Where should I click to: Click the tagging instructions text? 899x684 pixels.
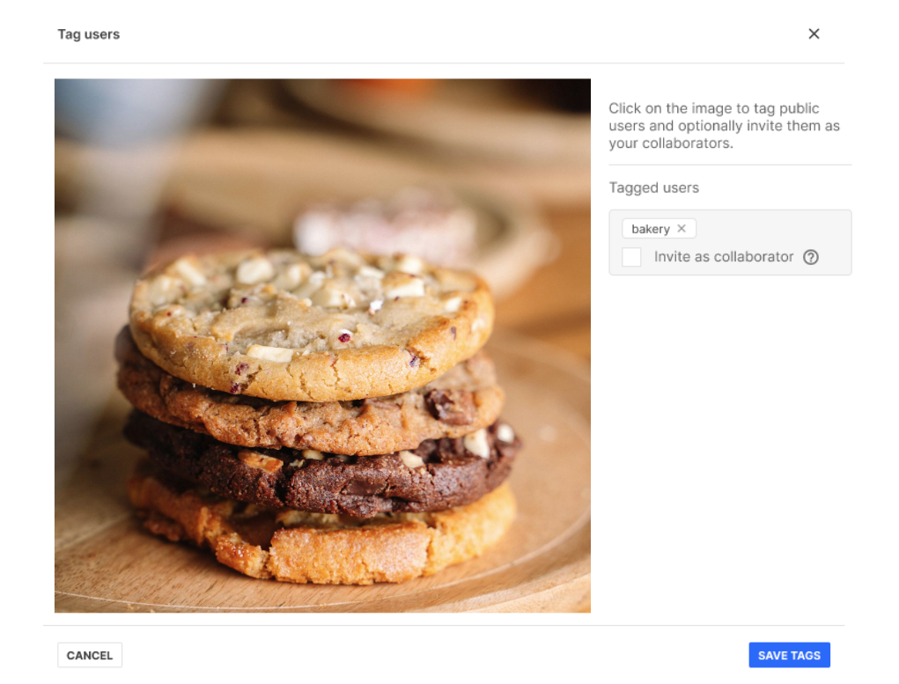[x=724, y=126]
